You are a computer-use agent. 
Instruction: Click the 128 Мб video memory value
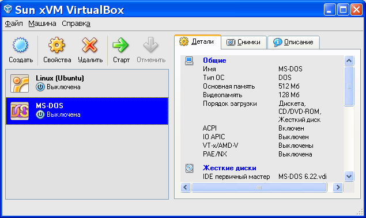(289, 95)
